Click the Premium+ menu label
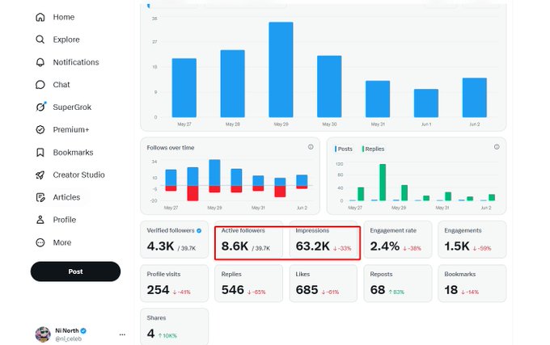Screen dimensions: 550x345 coord(71,130)
